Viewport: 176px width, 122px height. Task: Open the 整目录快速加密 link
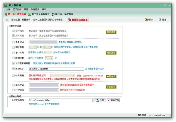79,20
